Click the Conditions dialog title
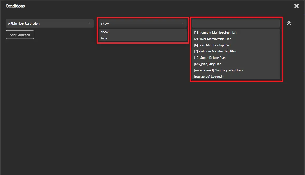 (x=15, y=6)
